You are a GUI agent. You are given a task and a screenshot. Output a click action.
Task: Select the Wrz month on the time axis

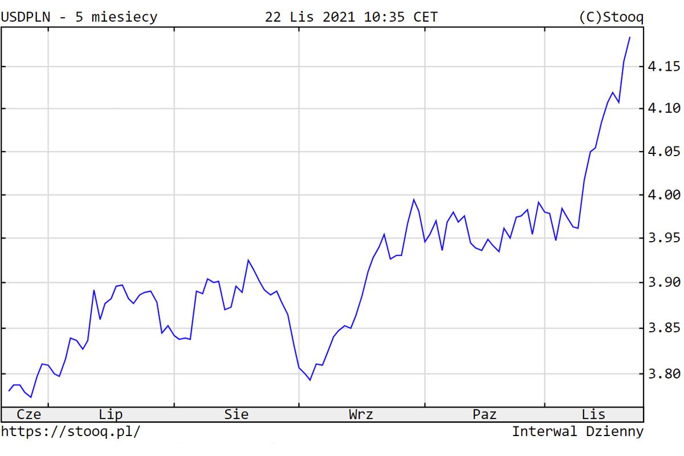(x=361, y=414)
